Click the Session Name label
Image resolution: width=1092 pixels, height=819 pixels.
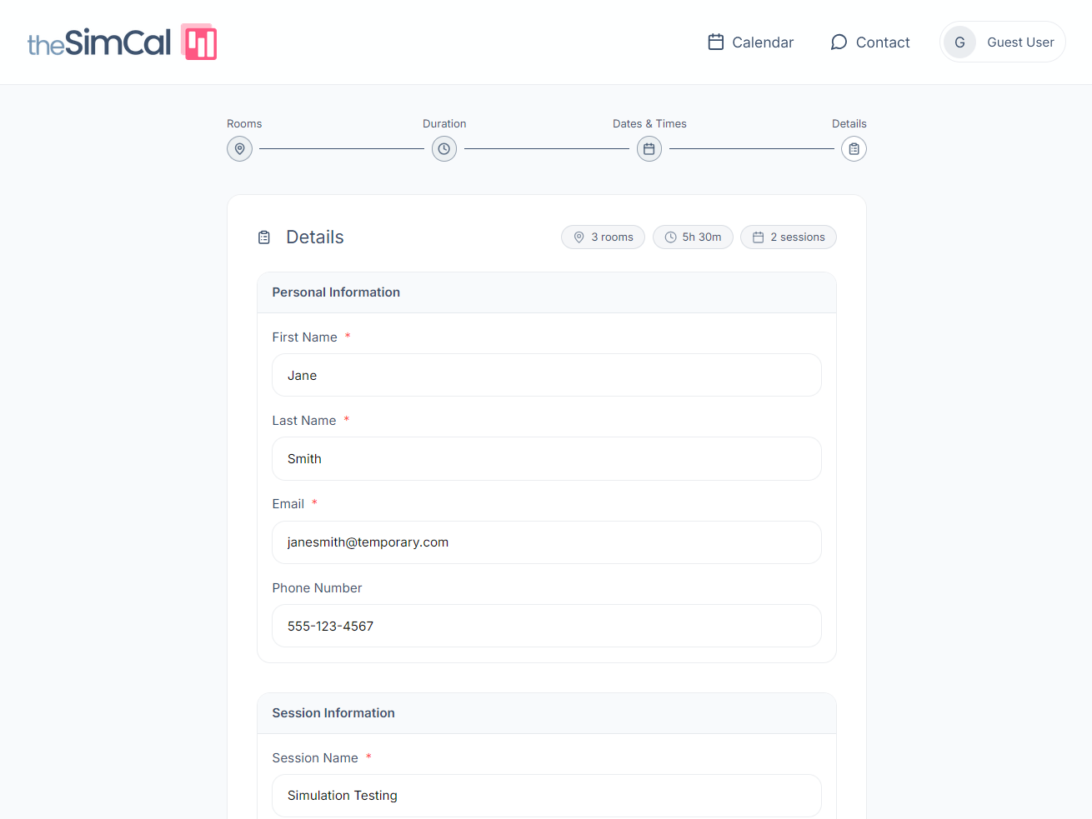315,758
